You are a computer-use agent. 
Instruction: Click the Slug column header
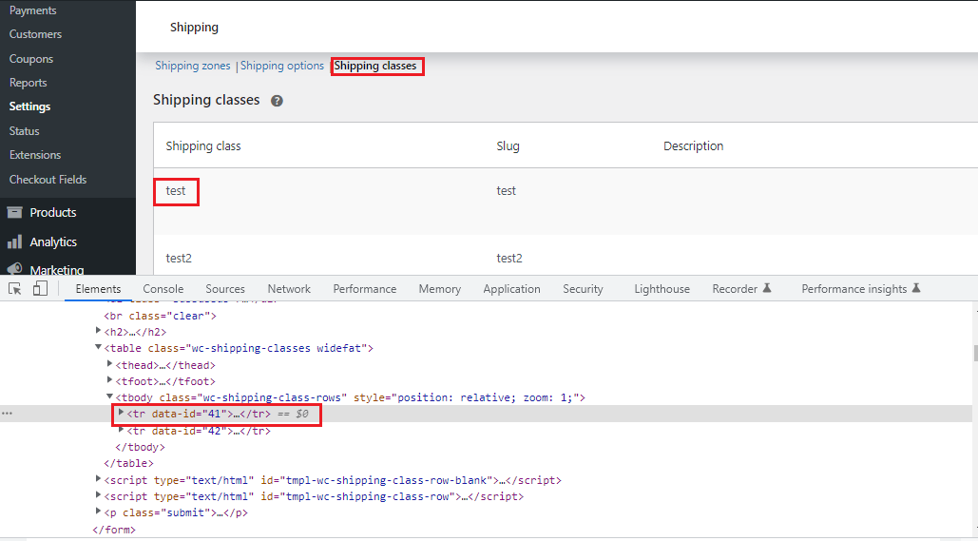point(508,146)
